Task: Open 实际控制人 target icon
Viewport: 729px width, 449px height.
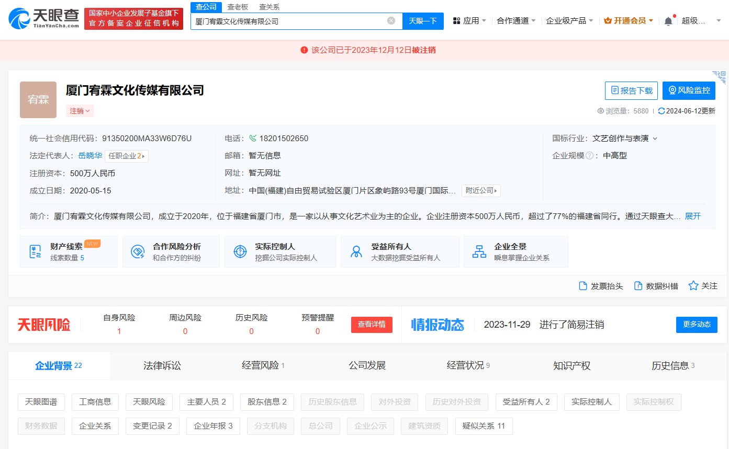Action: coord(240,251)
